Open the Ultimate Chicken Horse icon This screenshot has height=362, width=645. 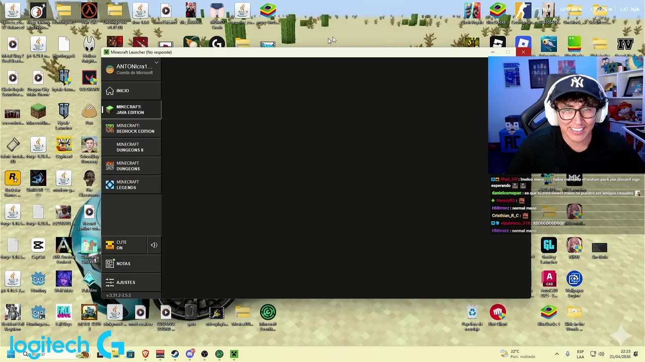tap(89, 251)
